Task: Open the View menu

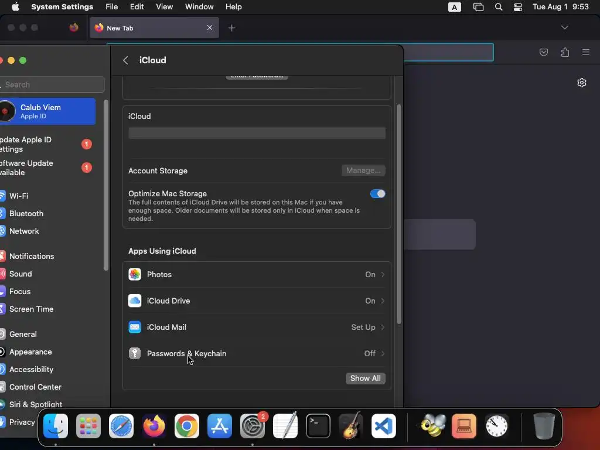Action: click(164, 7)
